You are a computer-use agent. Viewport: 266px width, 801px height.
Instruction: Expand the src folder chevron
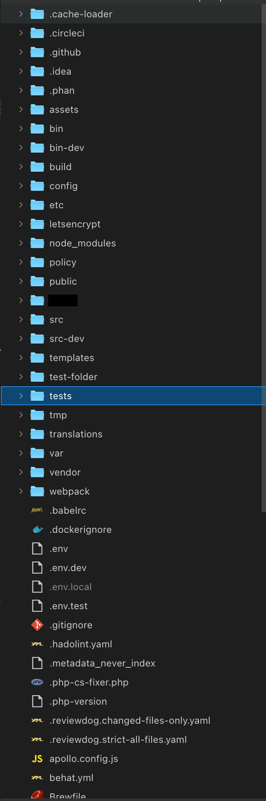[x=21, y=319]
